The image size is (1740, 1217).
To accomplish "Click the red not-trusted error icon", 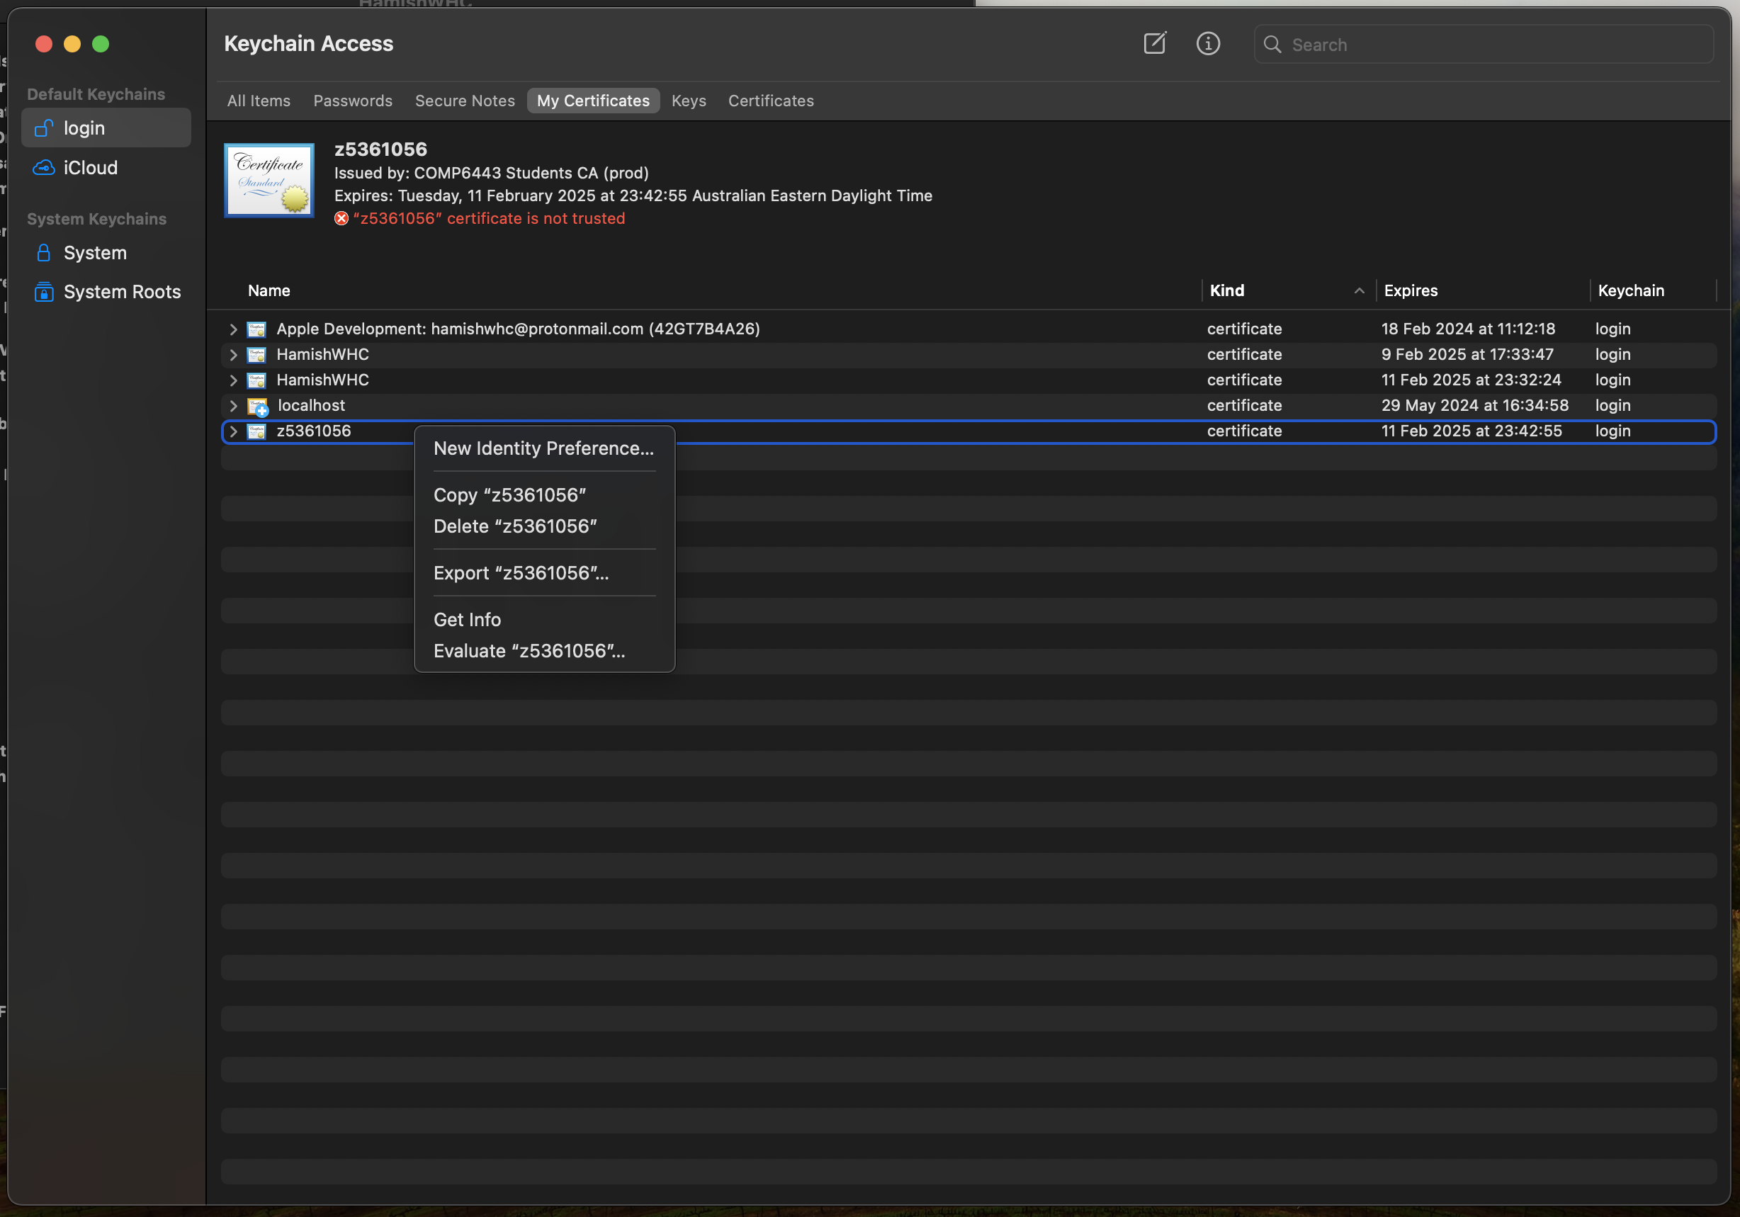I will point(341,219).
